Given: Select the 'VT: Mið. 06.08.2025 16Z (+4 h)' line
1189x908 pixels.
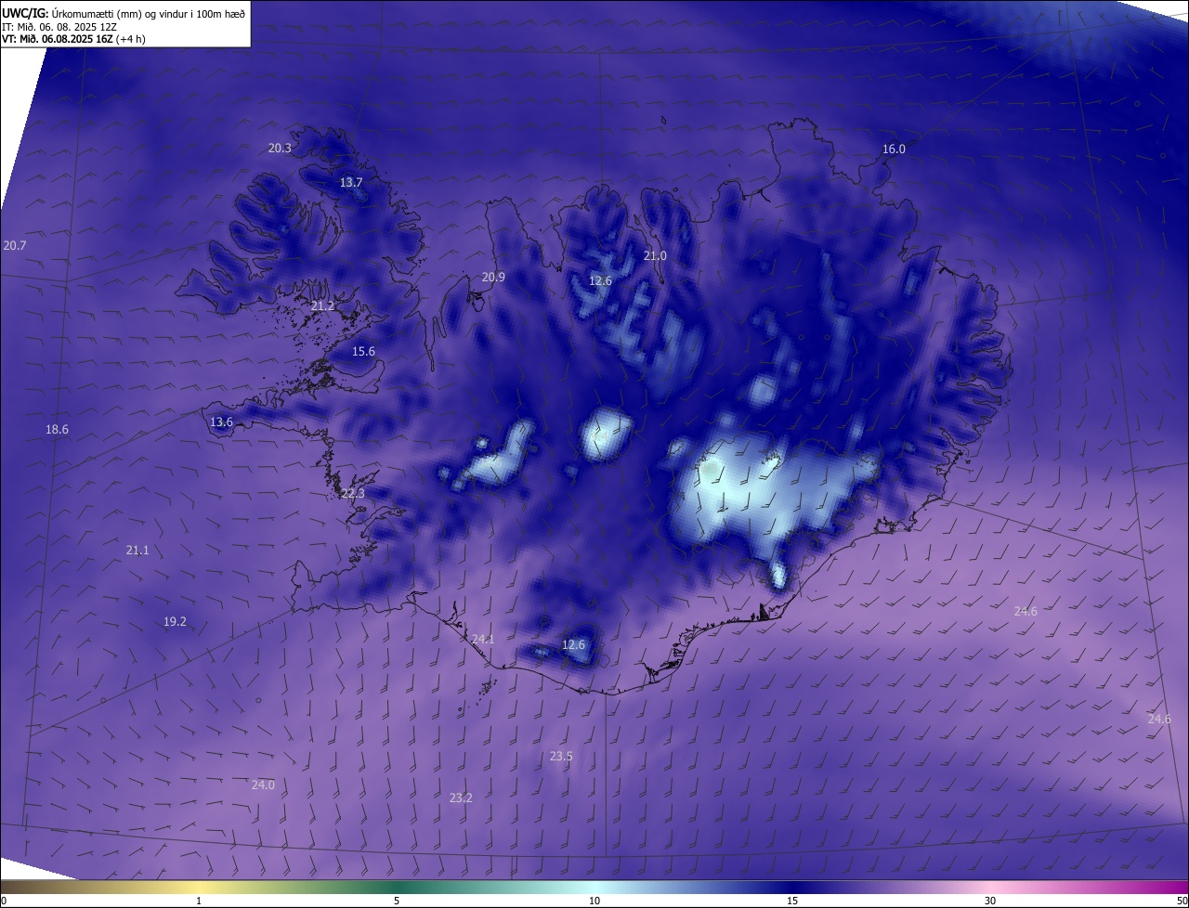Looking at the screenshot, I should (73, 39).
